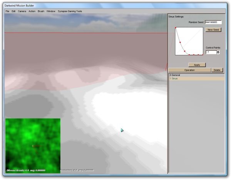The height and width of the screenshot is (180, 231).
Task: Open the Camera menu
Action: (x=22, y=11)
